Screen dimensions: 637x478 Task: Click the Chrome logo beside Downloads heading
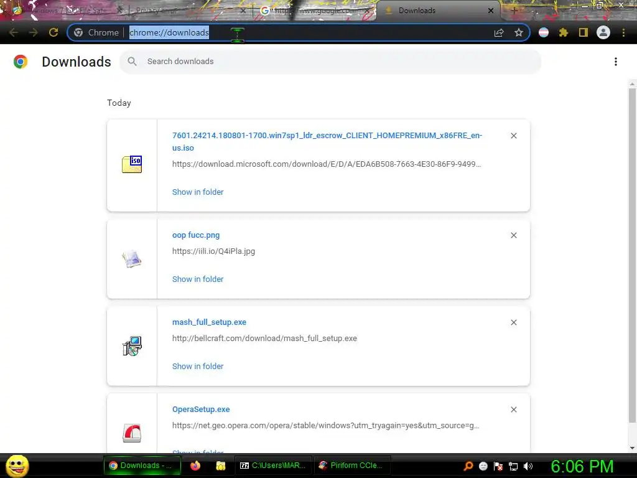click(21, 62)
